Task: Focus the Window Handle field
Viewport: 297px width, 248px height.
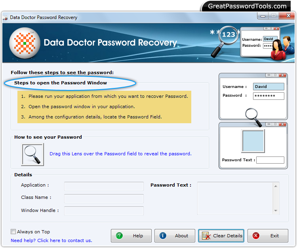Action: click(104, 211)
